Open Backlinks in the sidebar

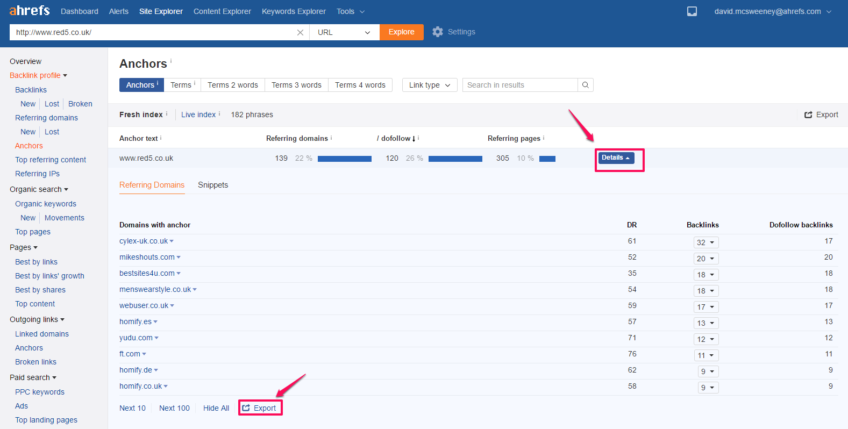pyautogui.click(x=31, y=90)
